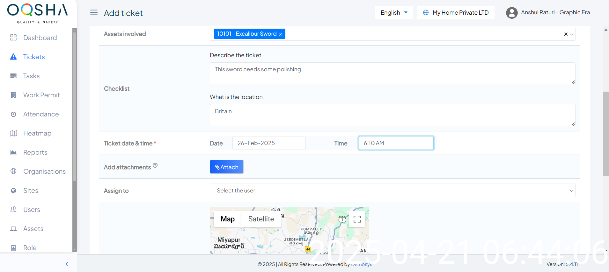The height and width of the screenshot is (272, 609).
Task: Click the Reports chart icon
Action: tap(13, 152)
